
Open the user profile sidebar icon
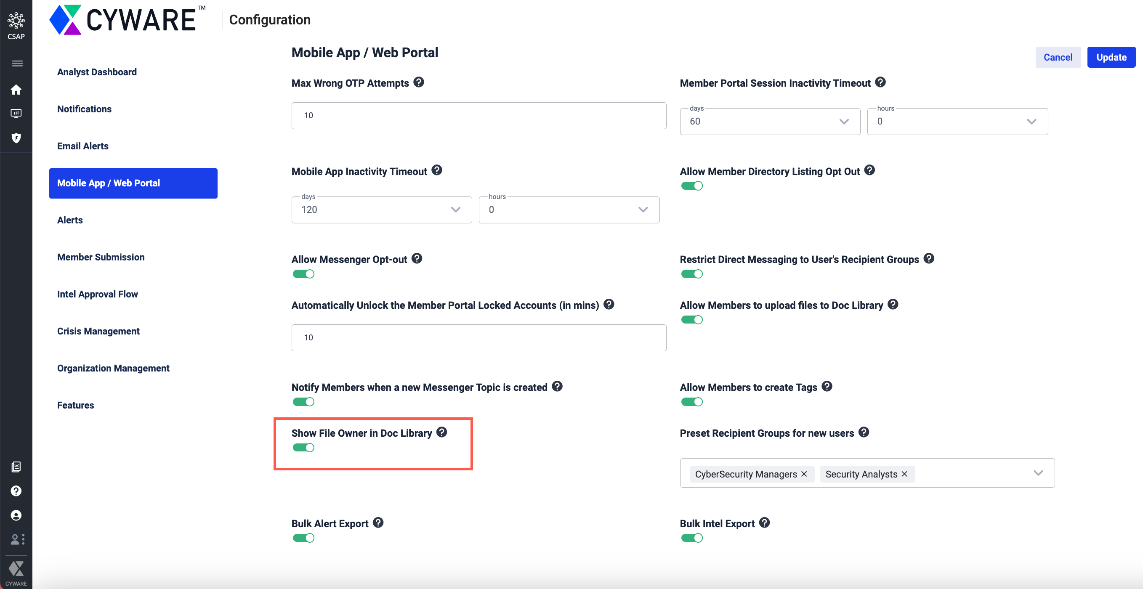coord(16,515)
